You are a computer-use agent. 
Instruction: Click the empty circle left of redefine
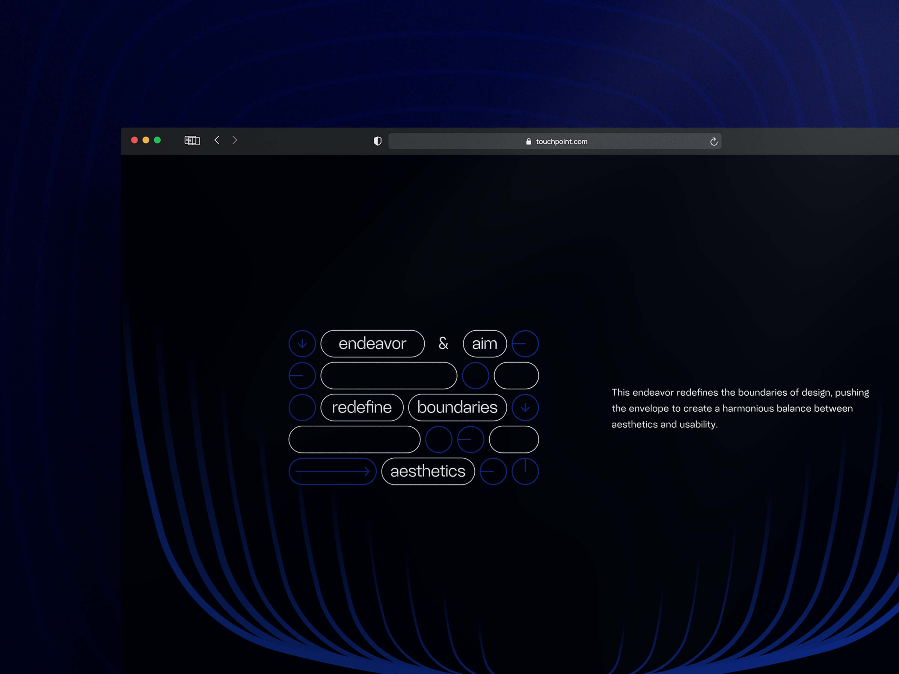click(x=302, y=407)
